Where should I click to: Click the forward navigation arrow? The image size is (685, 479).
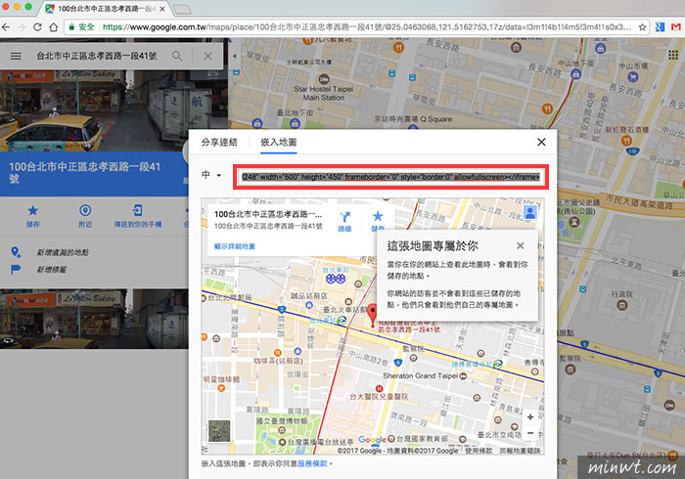[22, 27]
